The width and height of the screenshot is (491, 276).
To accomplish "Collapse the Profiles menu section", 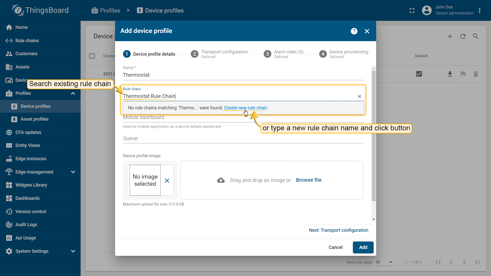I will tap(73, 93).
